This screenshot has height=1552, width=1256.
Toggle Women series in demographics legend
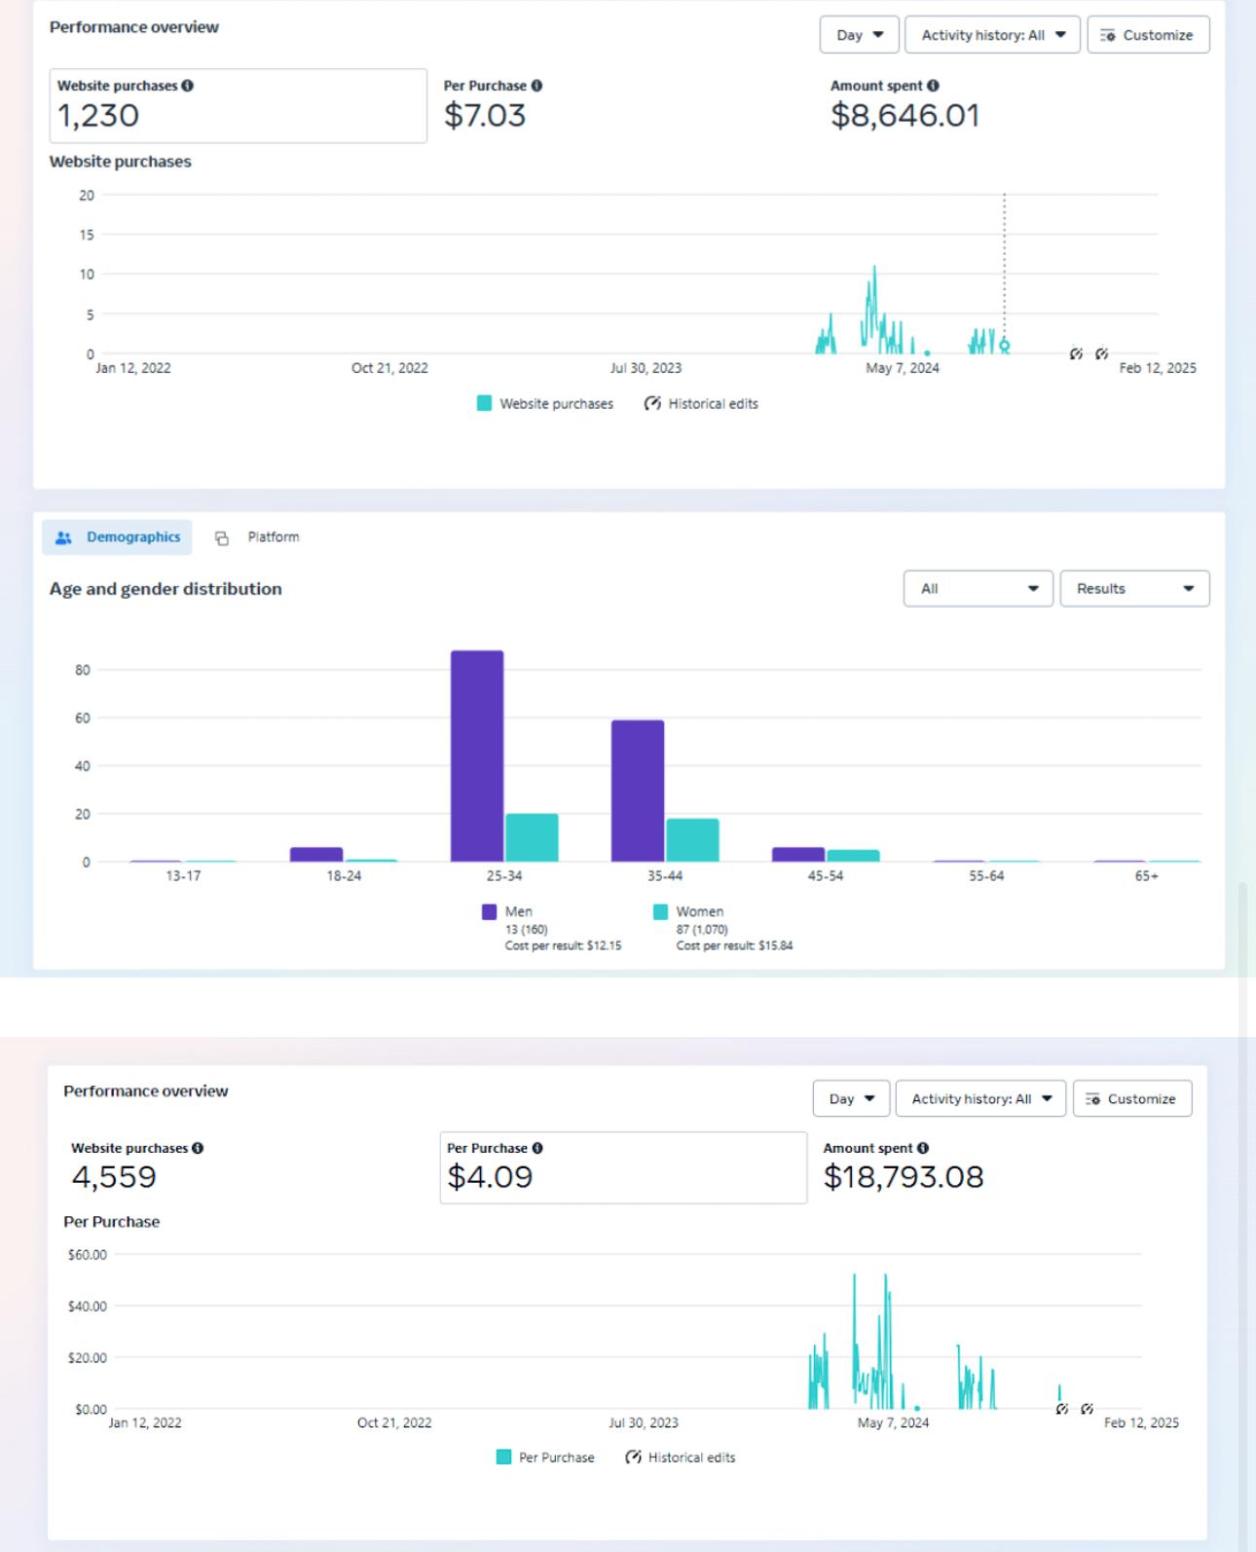661,911
